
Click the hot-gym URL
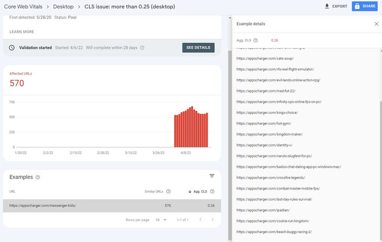[264, 123]
